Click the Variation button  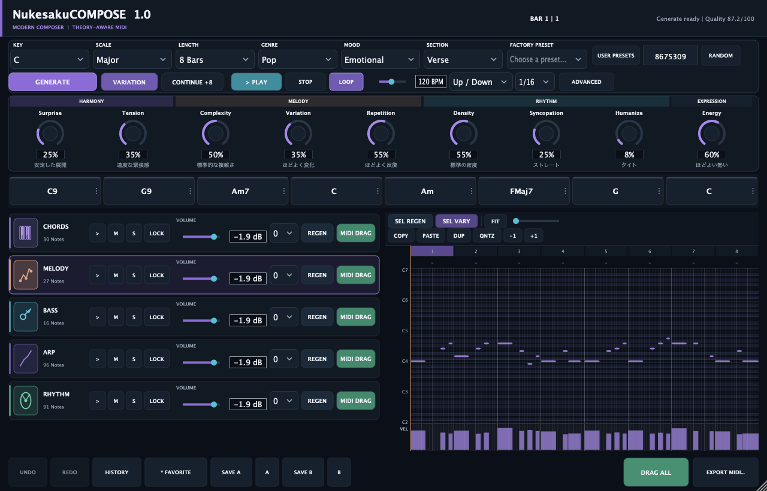[129, 82]
